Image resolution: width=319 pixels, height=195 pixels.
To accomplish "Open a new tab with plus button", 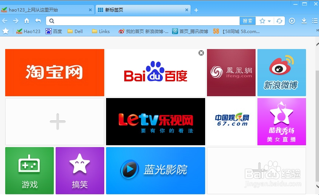I will click(x=196, y=10).
